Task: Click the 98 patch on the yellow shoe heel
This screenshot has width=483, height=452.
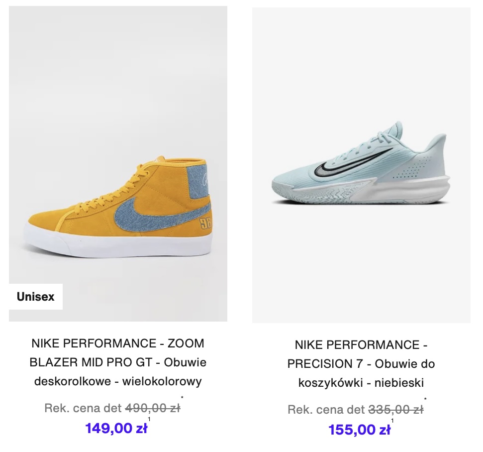Action: click(206, 224)
